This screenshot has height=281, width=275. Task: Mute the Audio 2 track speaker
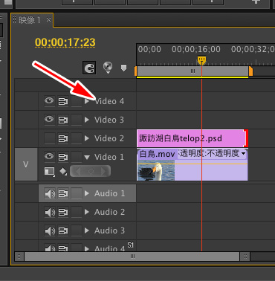(50, 212)
